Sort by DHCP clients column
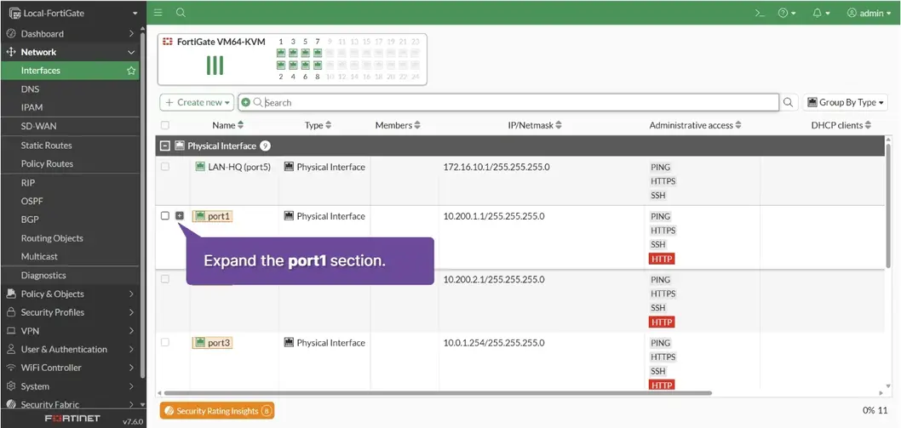Screen dimensions: 901x428 pyautogui.click(x=841, y=125)
